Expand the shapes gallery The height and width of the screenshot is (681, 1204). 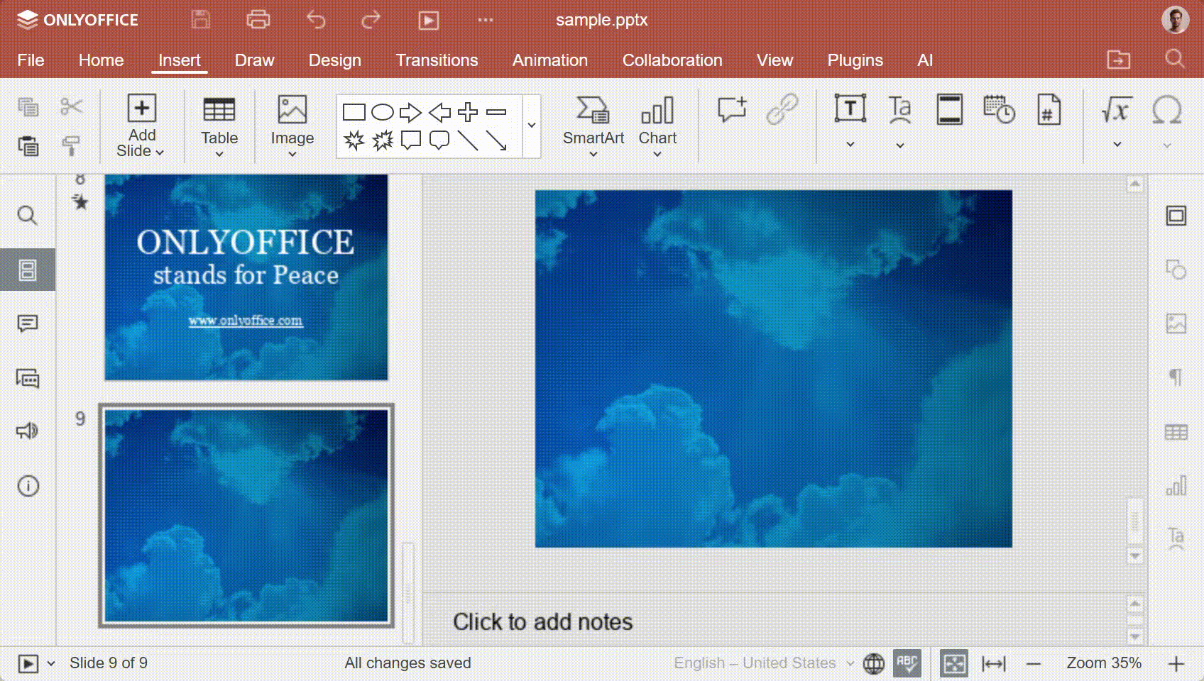pos(532,126)
